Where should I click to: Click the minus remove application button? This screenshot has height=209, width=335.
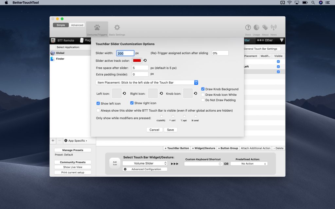pyautogui.click(x=60, y=140)
